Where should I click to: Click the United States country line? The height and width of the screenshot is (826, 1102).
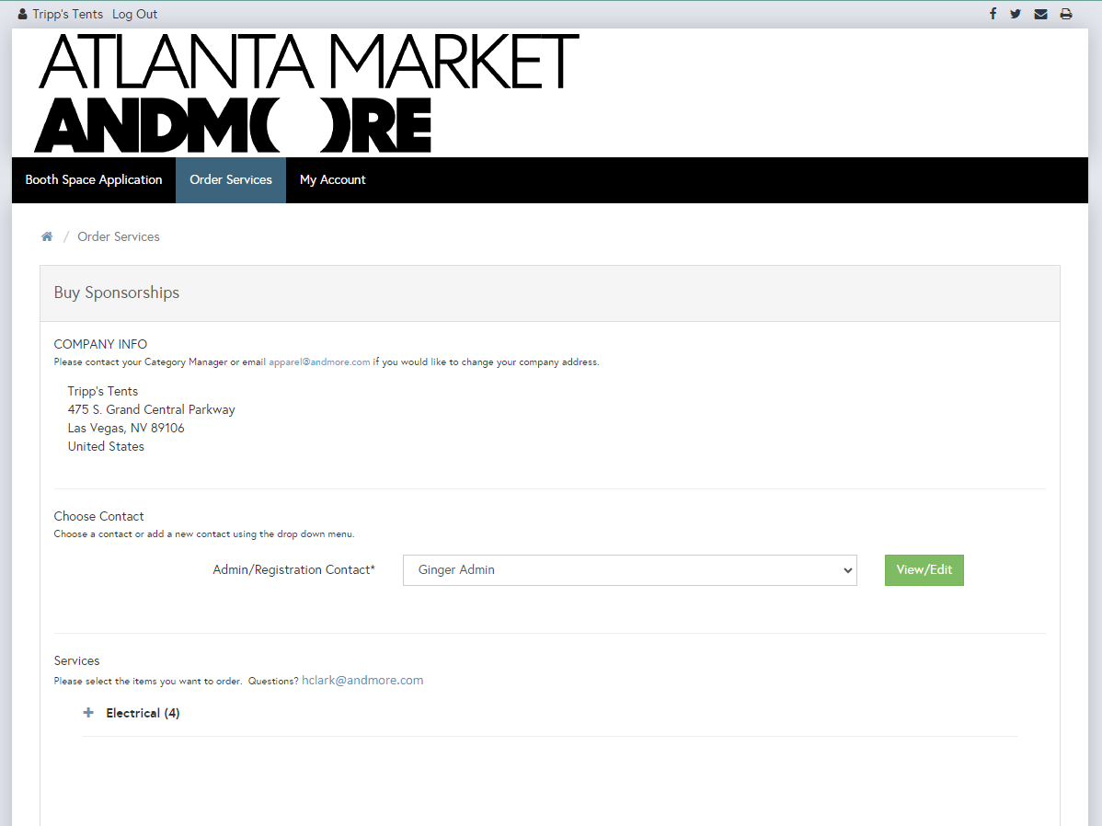point(106,446)
